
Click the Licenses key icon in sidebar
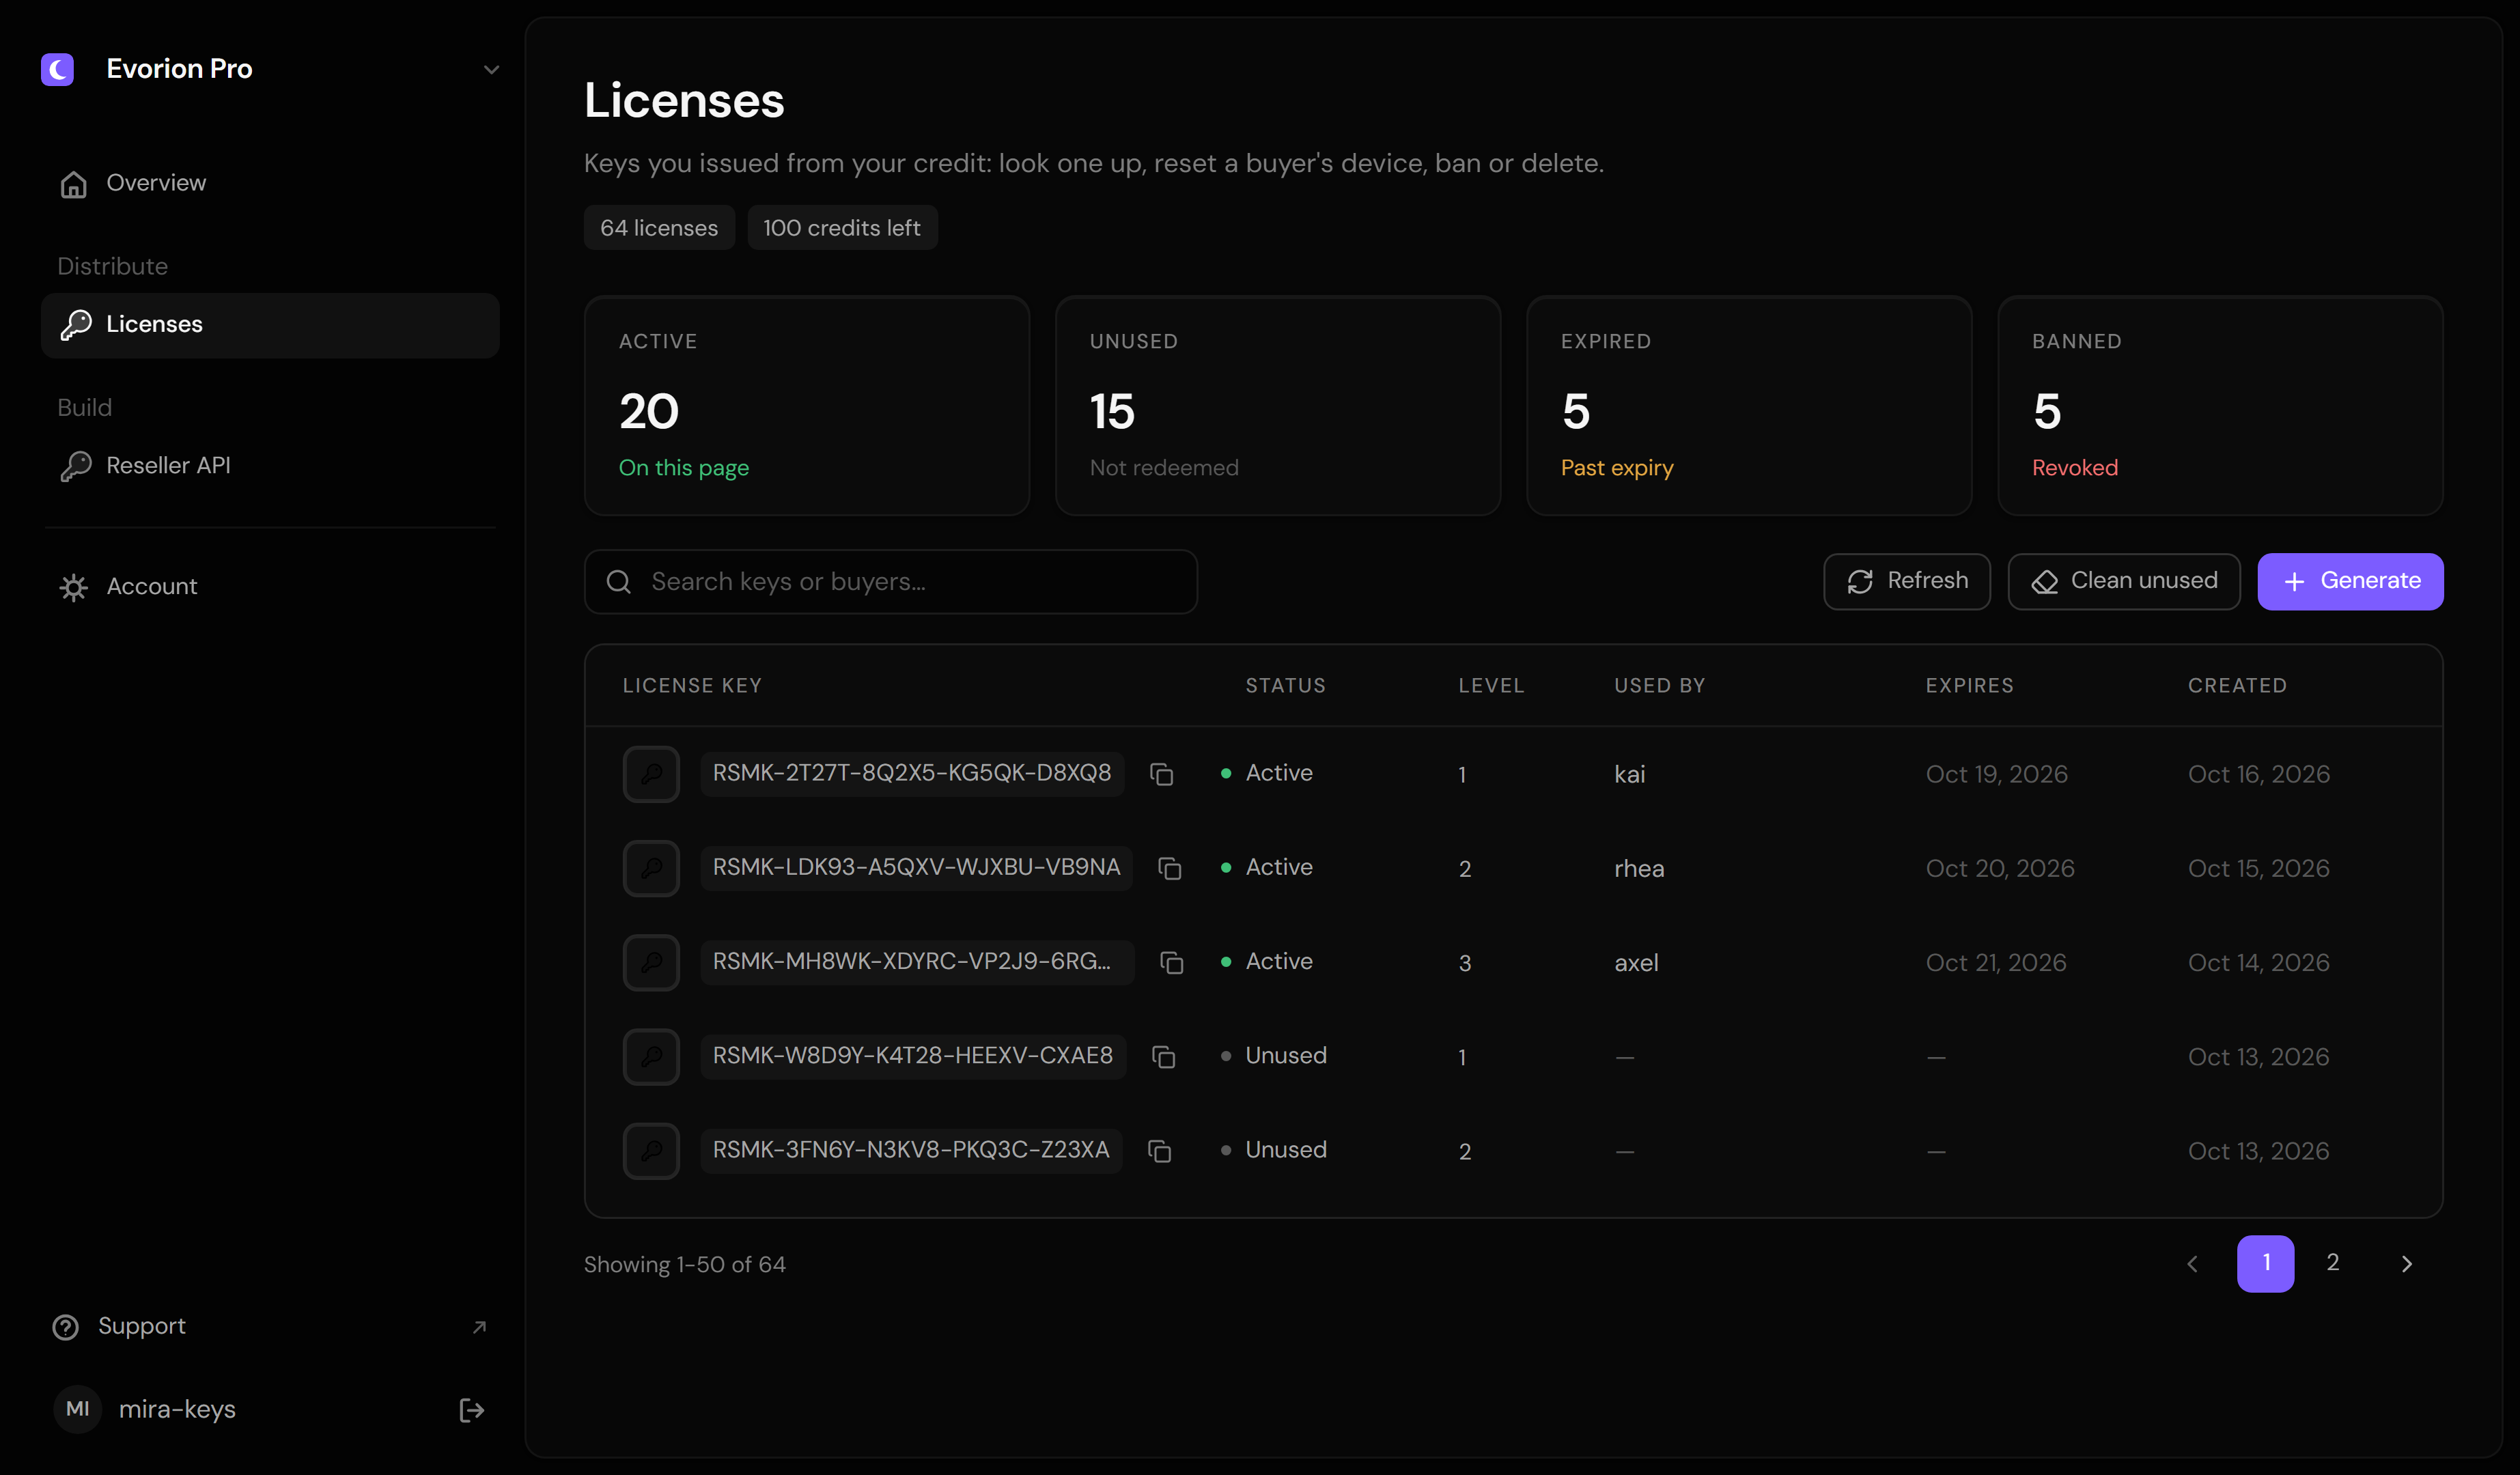[x=75, y=325]
